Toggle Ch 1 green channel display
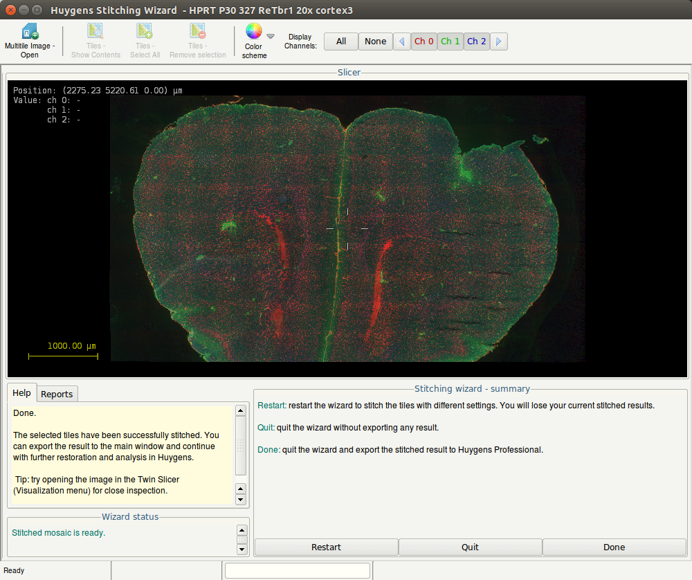This screenshot has width=692, height=580. pyautogui.click(x=450, y=42)
